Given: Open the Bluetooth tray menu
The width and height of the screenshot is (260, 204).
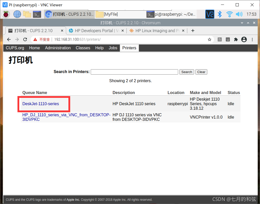Looking at the screenshot, I should pos(220,14).
